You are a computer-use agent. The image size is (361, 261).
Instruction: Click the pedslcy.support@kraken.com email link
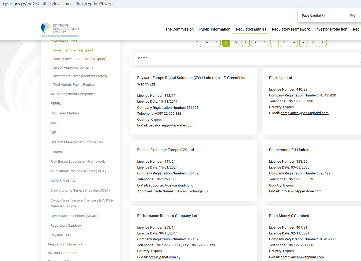pyautogui.click(x=171, y=125)
